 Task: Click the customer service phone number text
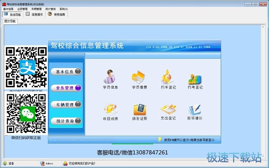132,152
